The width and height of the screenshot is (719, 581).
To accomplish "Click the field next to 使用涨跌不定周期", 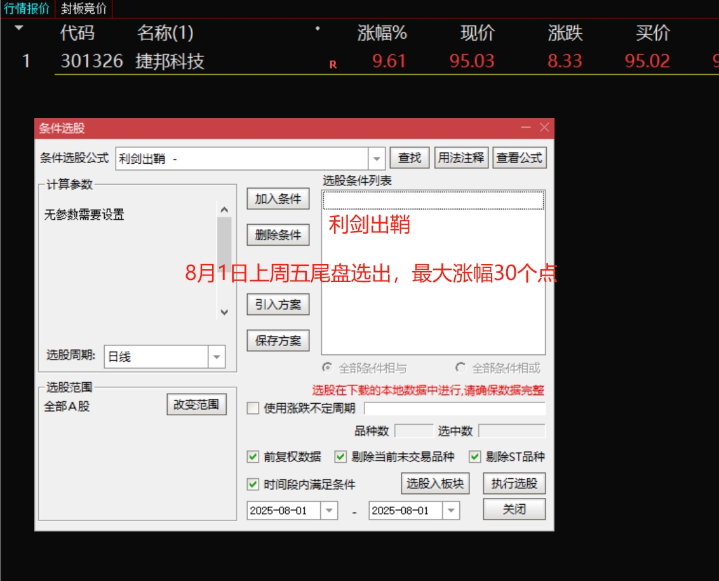I will click(x=455, y=408).
